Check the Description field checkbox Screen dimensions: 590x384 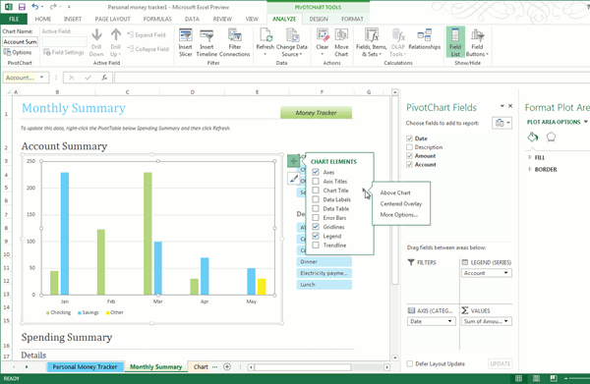(x=409, y=147)
